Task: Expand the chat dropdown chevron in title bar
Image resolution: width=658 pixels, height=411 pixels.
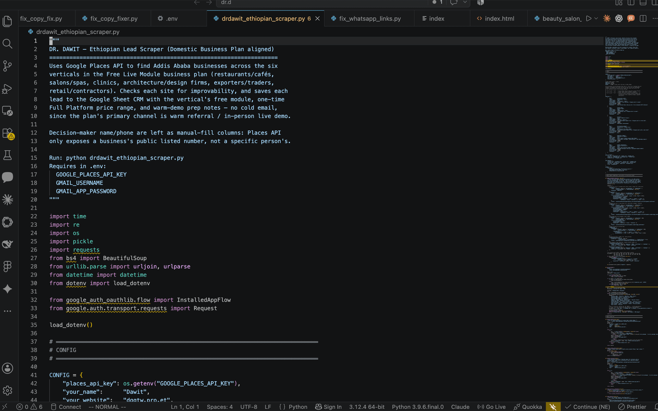Action: click(x=465, y=2)
